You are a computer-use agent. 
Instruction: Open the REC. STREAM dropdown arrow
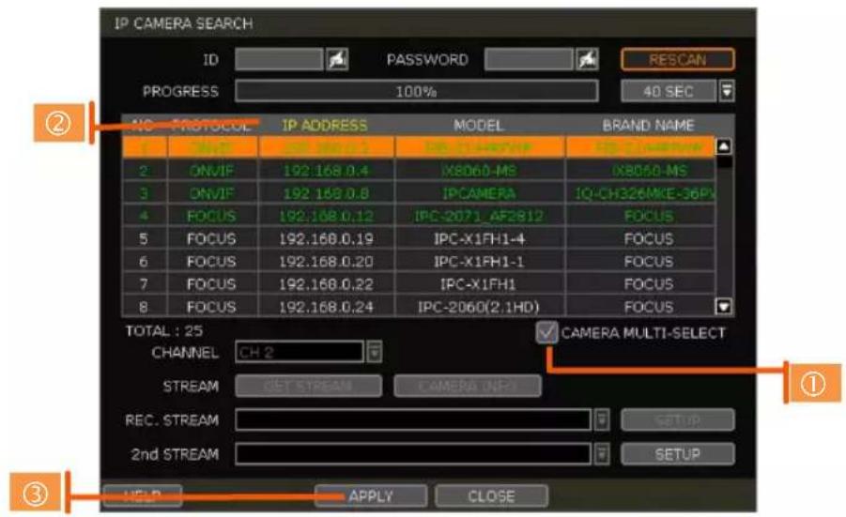(602, 419)
